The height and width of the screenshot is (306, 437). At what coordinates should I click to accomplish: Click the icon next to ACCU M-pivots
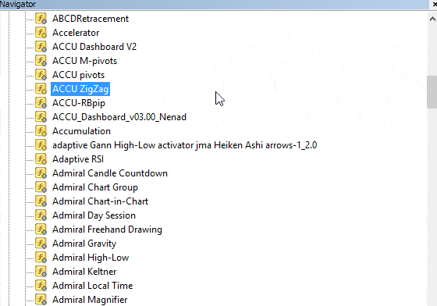41,61
